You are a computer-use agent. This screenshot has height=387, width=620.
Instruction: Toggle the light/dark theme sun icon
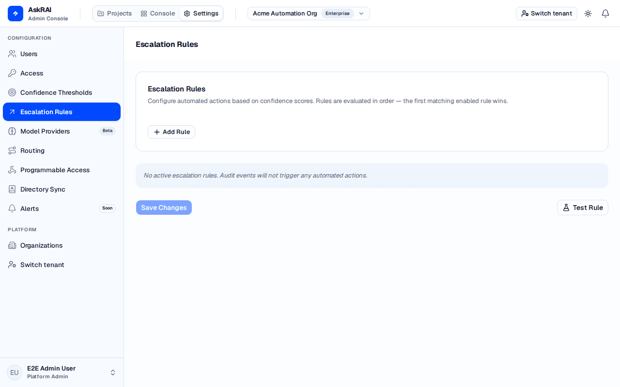point(588,14)
